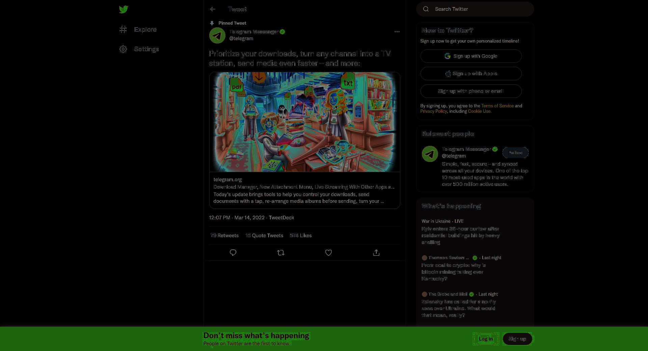This screenshot has width=648, height=351.
Task: Sign up with Apple
Action: tap(471, 74)
